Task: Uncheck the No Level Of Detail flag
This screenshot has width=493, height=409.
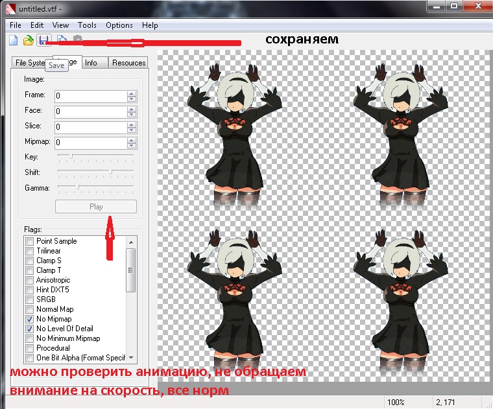Action: coord(30,329)
